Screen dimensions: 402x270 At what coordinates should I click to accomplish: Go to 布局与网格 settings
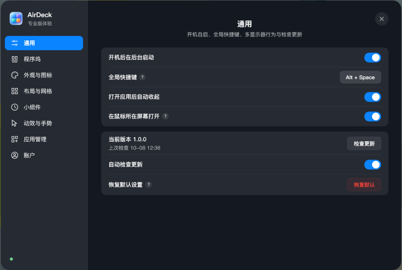tap(44, 91)
